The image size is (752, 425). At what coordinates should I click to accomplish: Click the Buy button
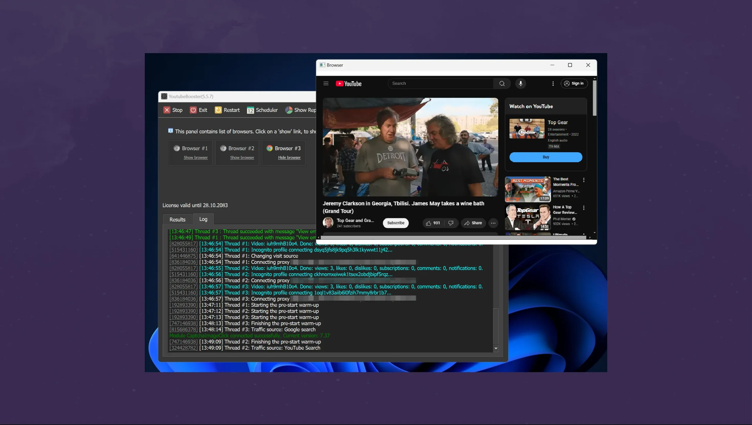(546, 157)
